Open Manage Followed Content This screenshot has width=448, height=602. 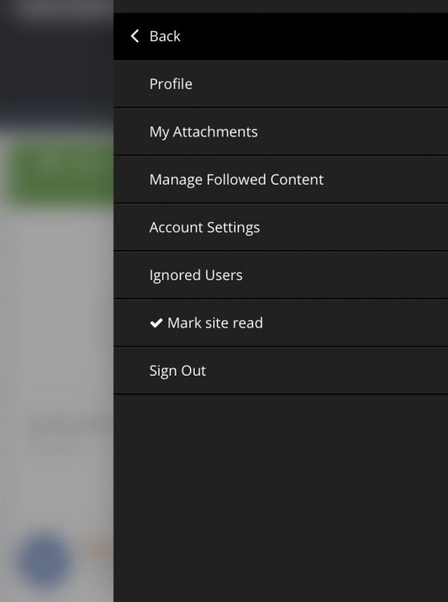[x=281, y=180]
